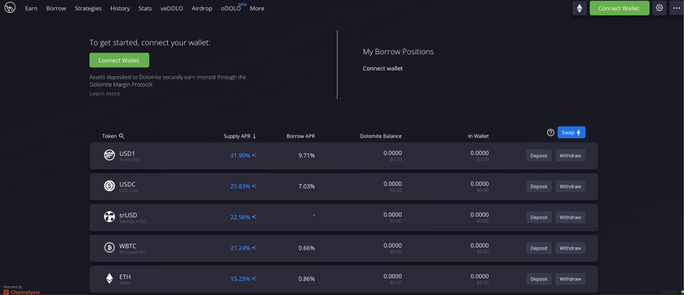
Task: Go to the Strategies page
Action: (88, 9)
